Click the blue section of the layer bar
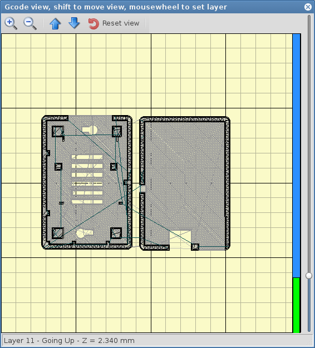The image size is (315, 348). [296, 155]
